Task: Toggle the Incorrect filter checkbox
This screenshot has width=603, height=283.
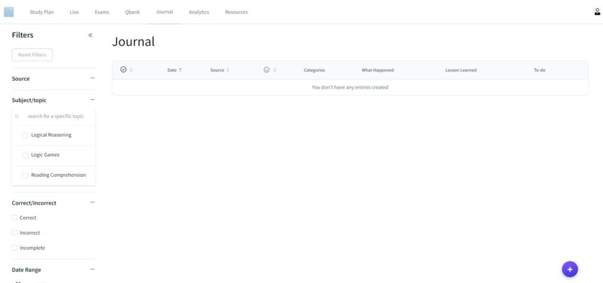Action: coord(15,233)
